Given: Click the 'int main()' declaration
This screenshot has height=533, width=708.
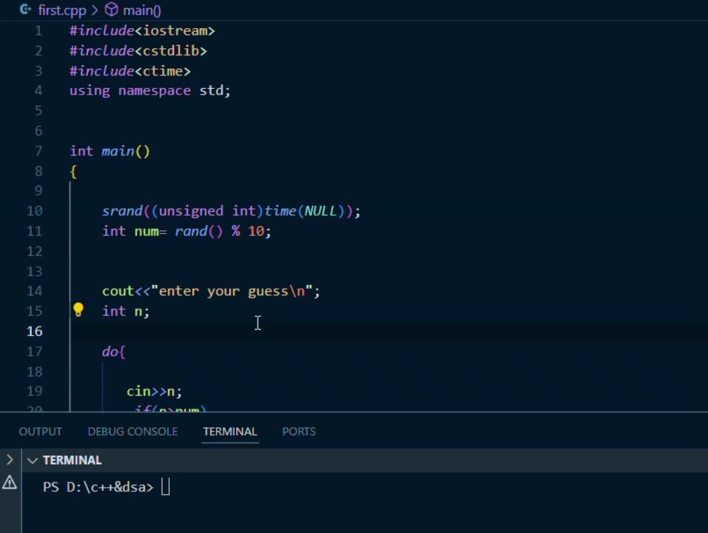Looking at the screenshot, I should 110,151.
